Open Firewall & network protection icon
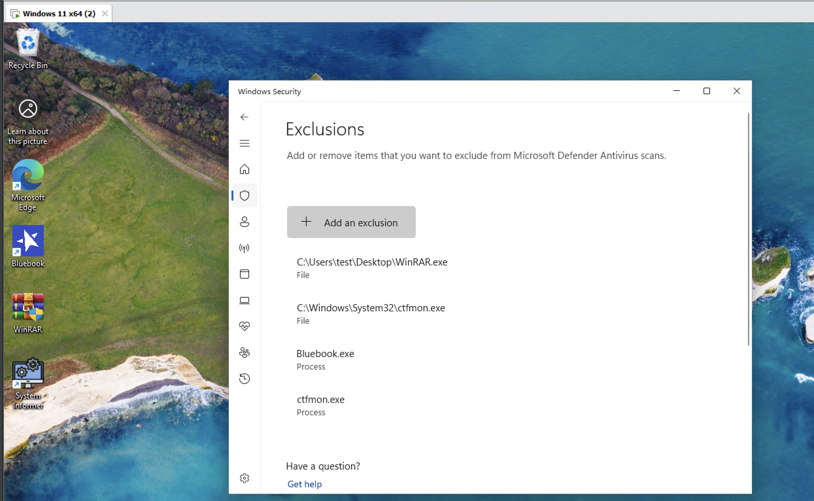The width and height of the screenshot is (814, 501). tap(245, 248)
